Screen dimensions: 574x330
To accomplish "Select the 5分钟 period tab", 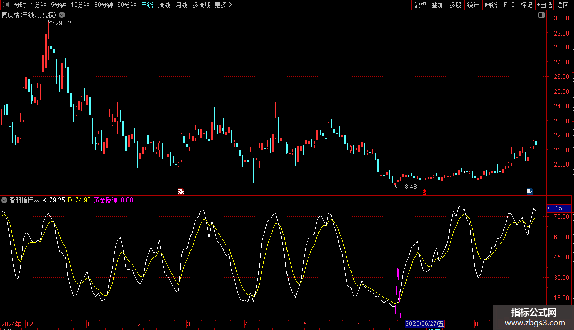I will (58, 5).
